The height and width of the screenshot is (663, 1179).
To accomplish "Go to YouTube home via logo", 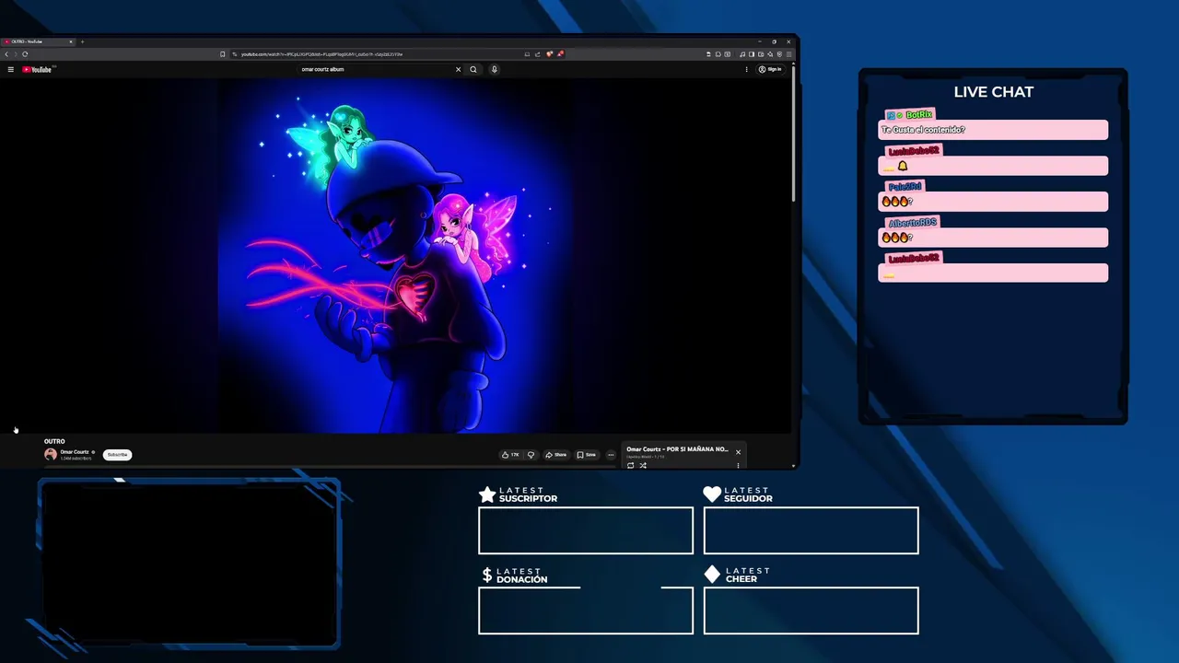I will (37, 69).
